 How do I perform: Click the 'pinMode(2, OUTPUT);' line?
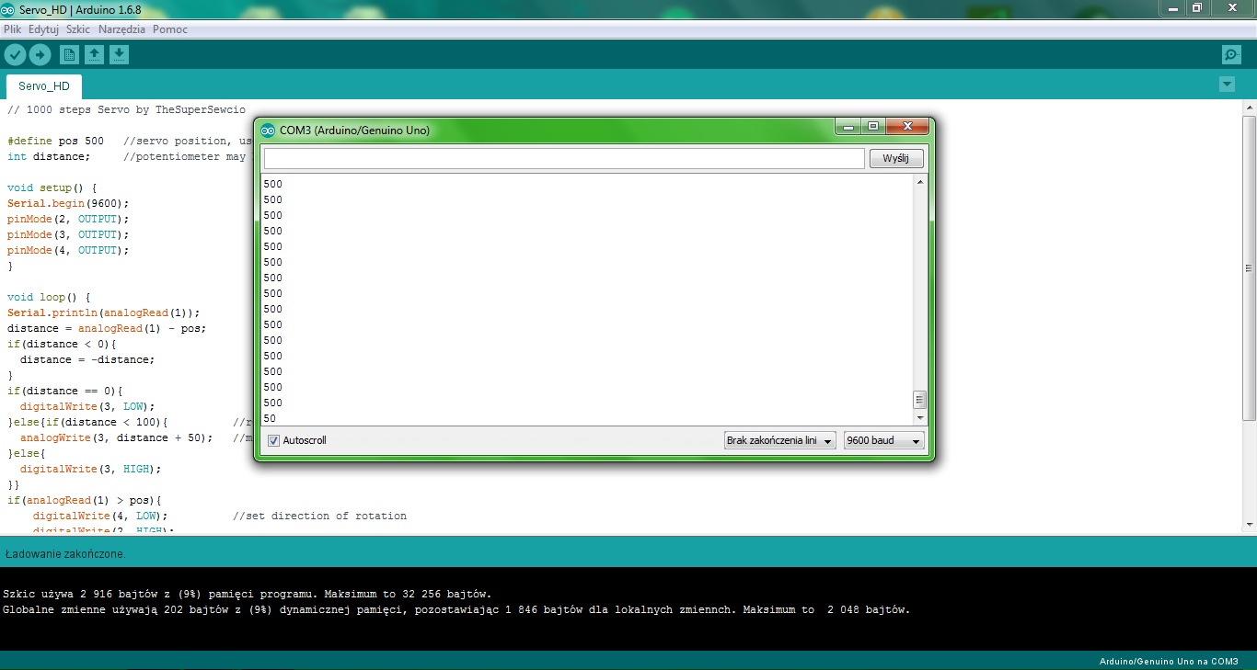(x=68, y=219)
